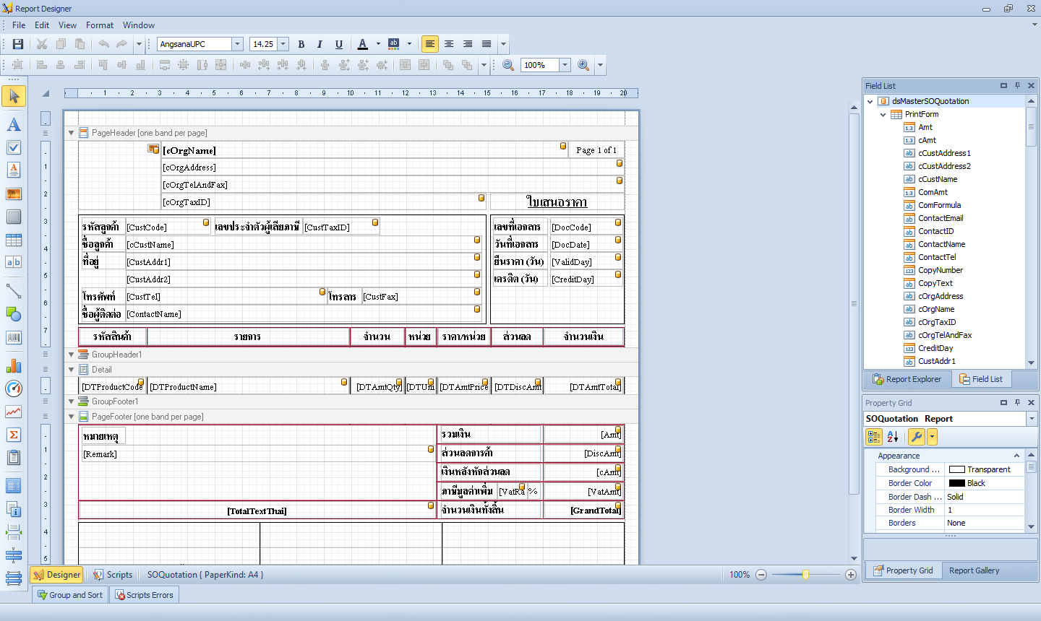The height and width of the screenshot is (621, 1041).
Task: Open the Edit menu
Action: point(42,25)
